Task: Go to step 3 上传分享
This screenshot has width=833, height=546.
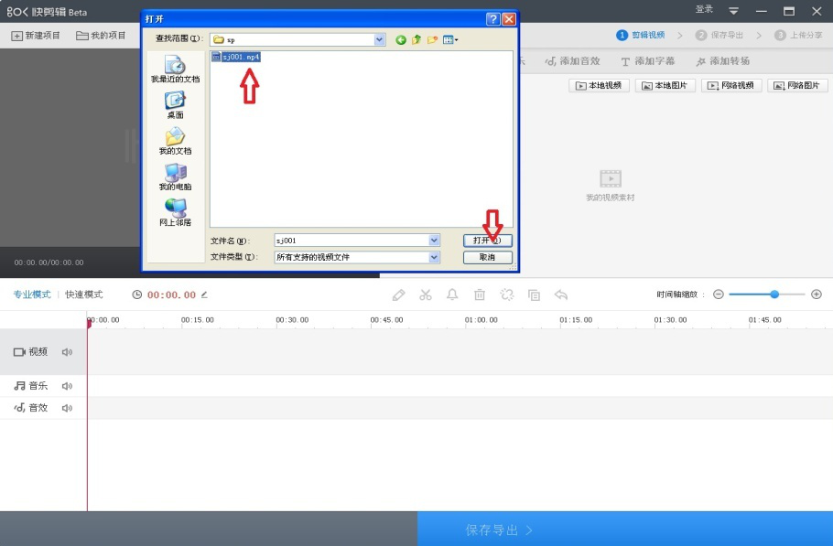Action: coord(798,35)
